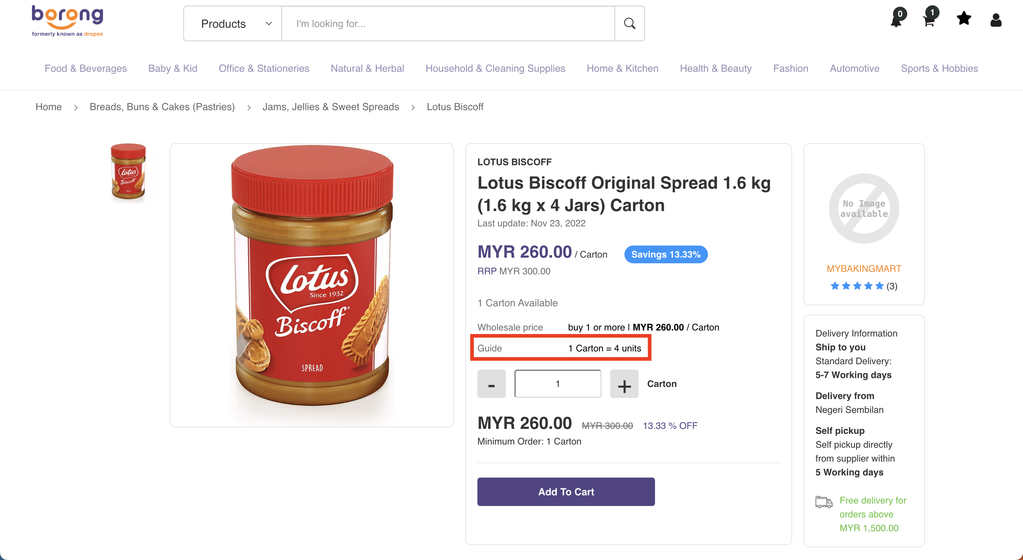The height and width of the screenshot is (560, 1023).
Task: Open the user account icon
Action: coord(996,20)
